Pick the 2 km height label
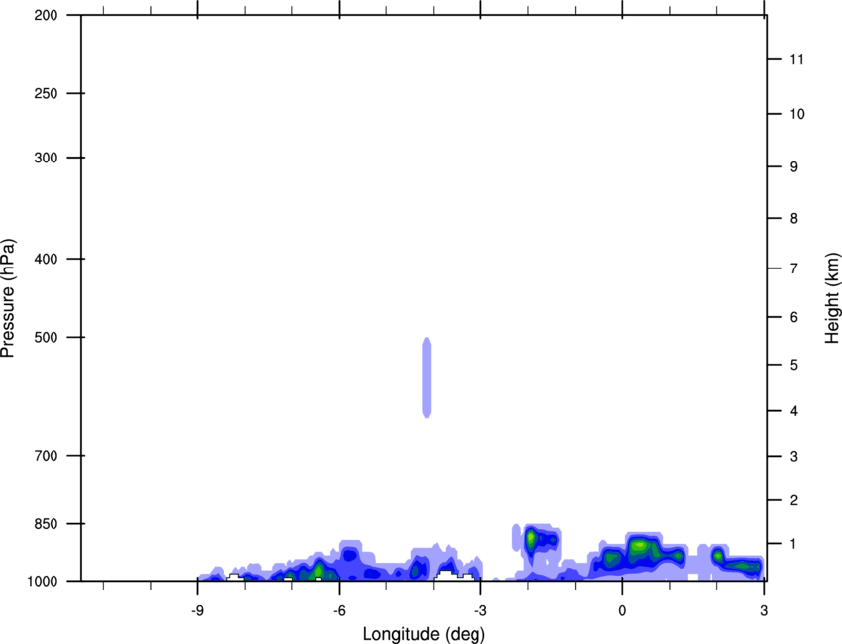 tap(794, 500)
